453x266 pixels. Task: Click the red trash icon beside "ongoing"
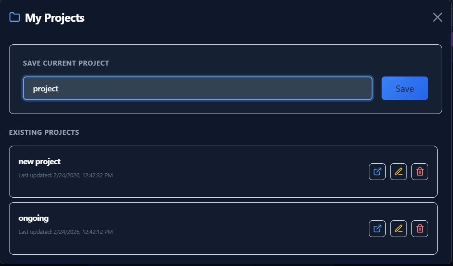pos(420,228)
